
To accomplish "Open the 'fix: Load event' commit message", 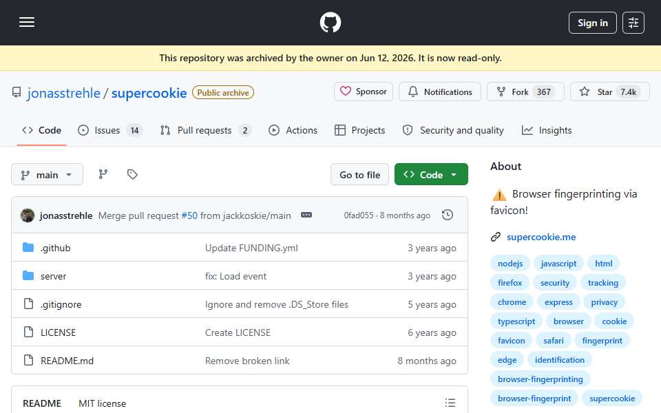I will (235, 276).
